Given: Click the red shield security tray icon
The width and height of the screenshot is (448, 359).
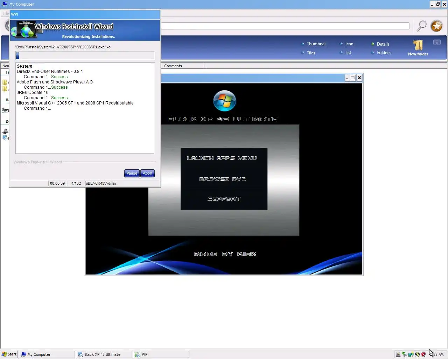Looking at the screenshot, I should [423, 354].
